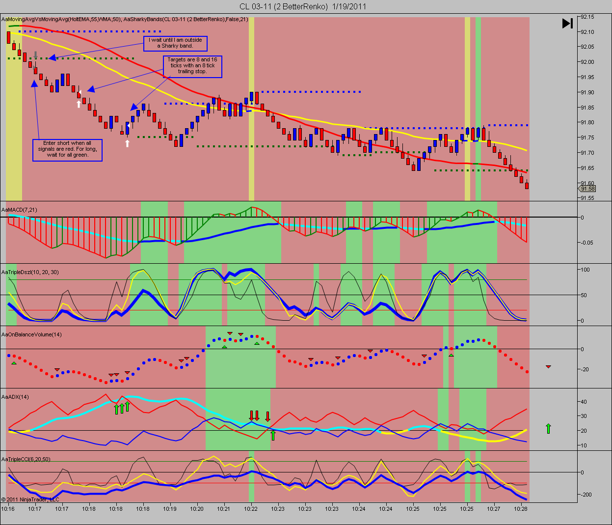Screen dimensions: 612x525
Task: Click the 10:21 time axis label
Action: pyautogui.click(x=224, y=509)
